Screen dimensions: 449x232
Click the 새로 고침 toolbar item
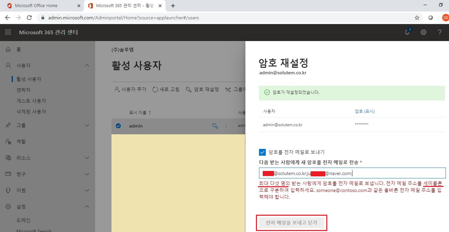click(166, 89)
